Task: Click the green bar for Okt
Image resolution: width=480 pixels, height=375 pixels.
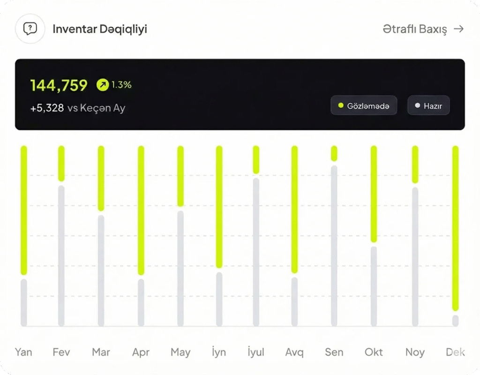Action: click(374, 194)
